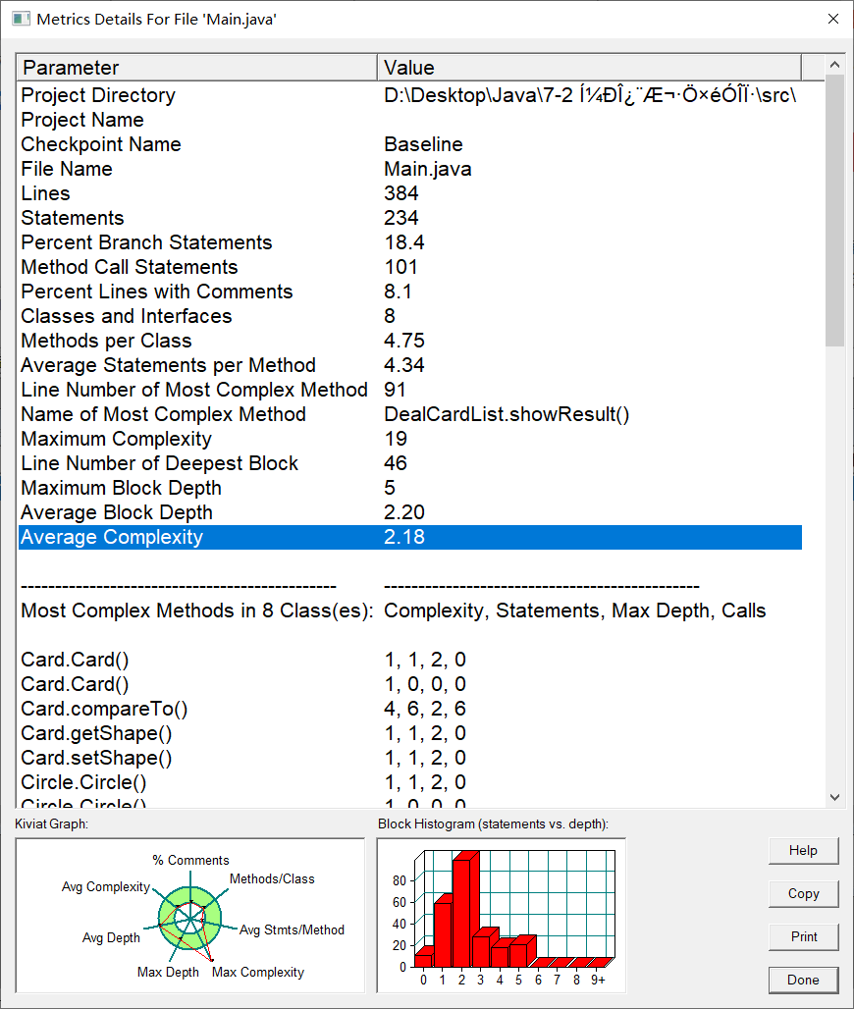Select the Project Directory row
The image size is (854, 1009).
click(410, 95)
